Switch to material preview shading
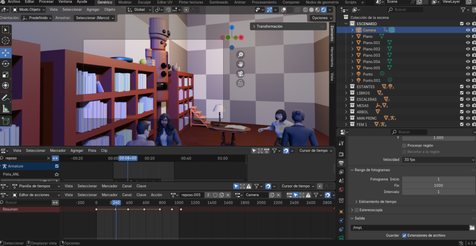Image resolution: width=476 pixels, height=246 pixels. tap(317, 10)
